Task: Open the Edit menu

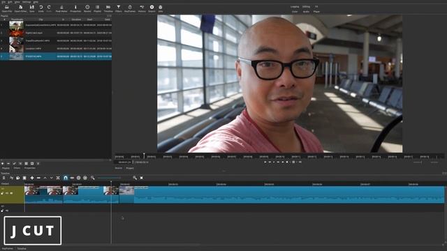Action: (10, 1)
